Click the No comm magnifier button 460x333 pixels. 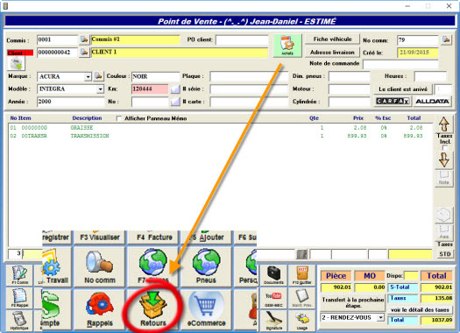coord(100,266)
